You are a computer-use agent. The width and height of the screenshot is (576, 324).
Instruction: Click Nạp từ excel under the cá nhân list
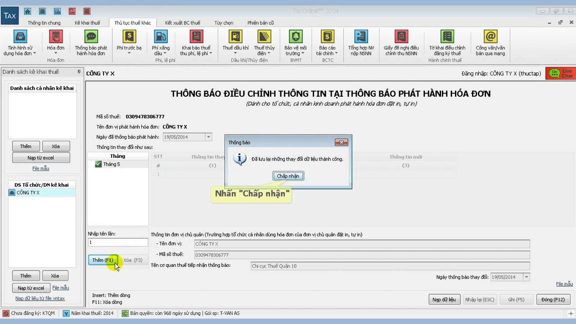click(x=40, y=158)
